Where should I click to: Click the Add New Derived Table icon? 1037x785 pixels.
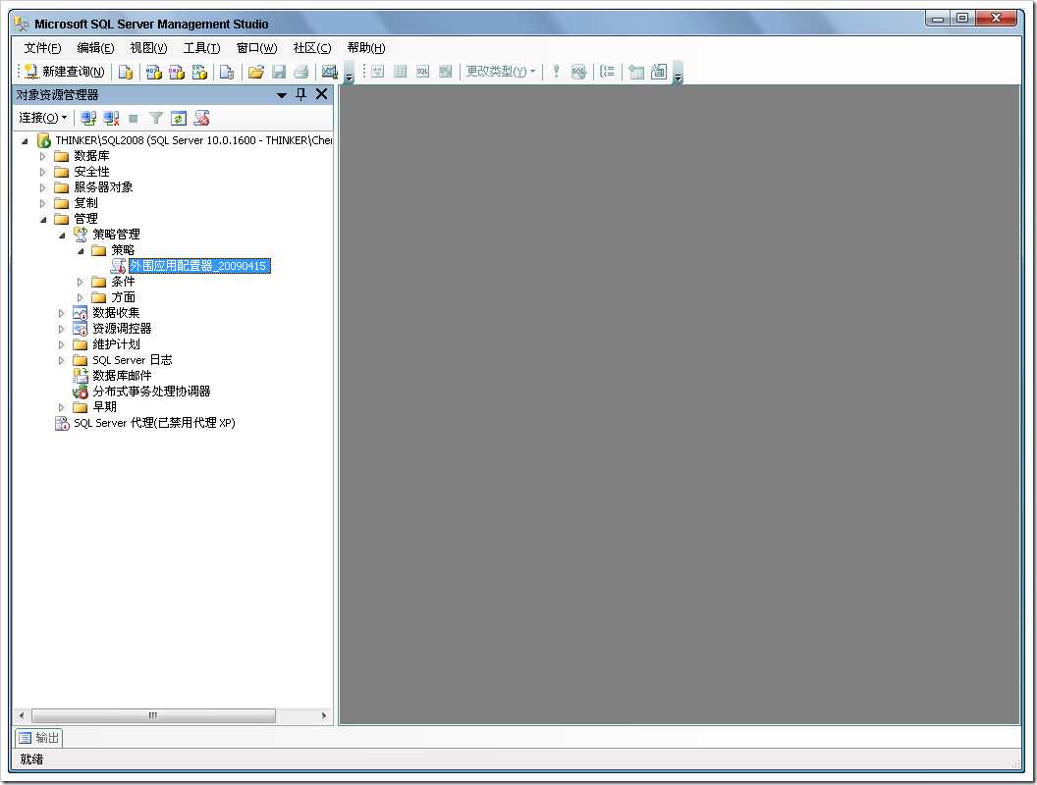point(659,72)
